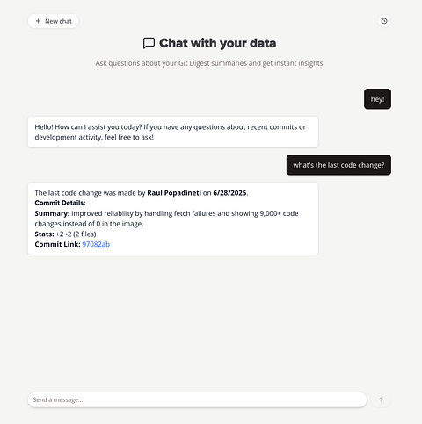This screenshot has height=424, width=422.
Task: Click the Commit Link label
Action: pyautogui.click(x=57, y=244)
